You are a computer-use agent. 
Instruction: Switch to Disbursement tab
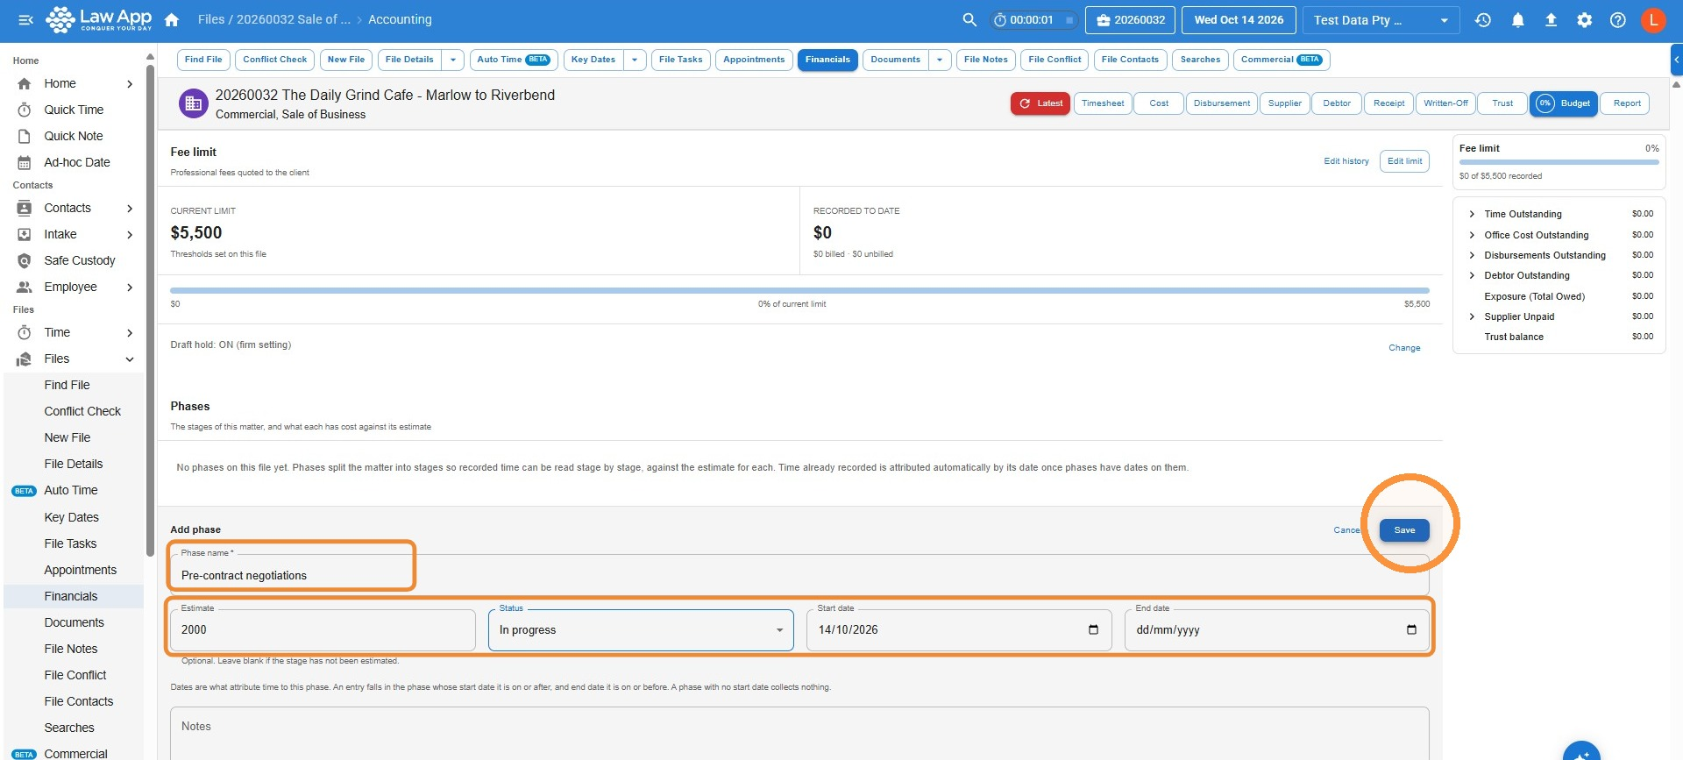(1222, 103)
